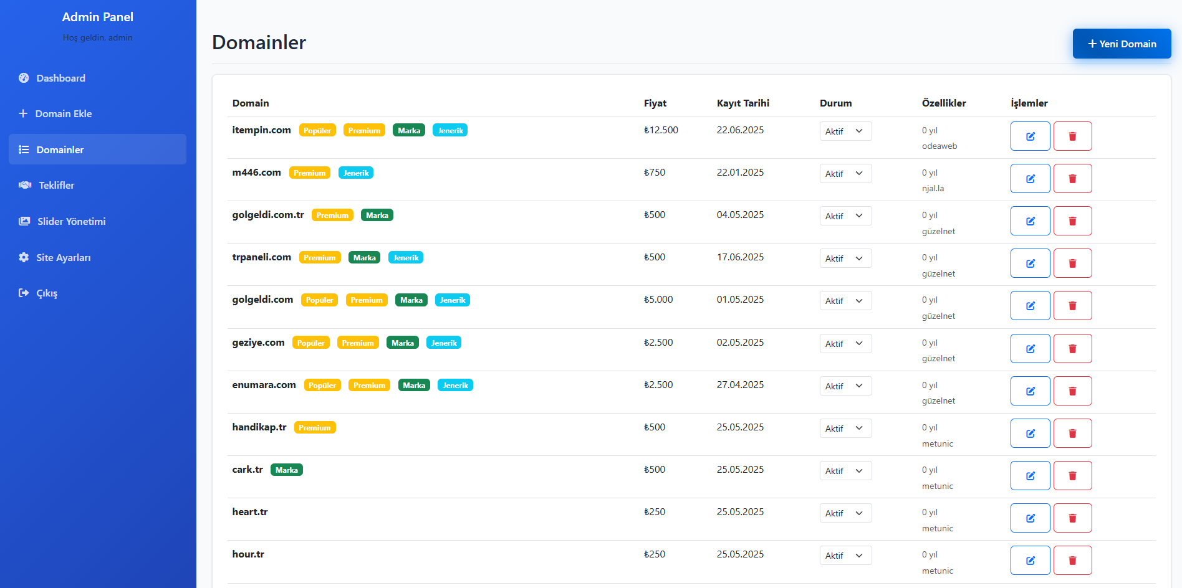1182x588 pixels.
Task: Open status selector for m446.com
Action: click(x=845, y=173)
